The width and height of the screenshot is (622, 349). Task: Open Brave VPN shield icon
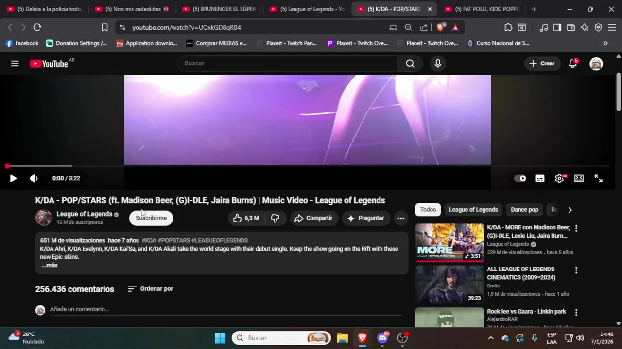click(x=598, y=27)
